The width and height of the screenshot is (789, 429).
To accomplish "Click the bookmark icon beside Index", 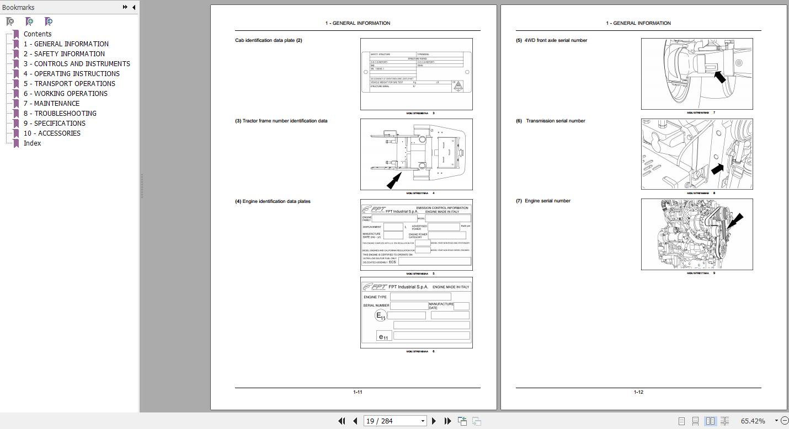I will coord(16,143).
